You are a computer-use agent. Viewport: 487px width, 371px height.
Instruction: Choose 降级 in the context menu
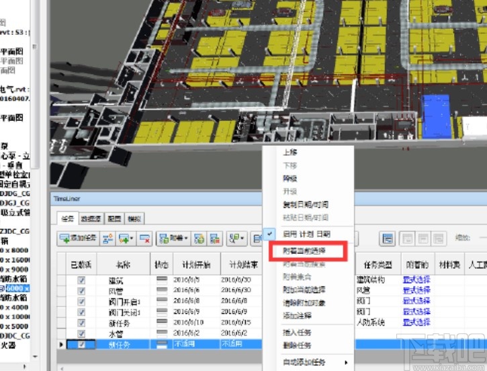click(x=290, y=178)
